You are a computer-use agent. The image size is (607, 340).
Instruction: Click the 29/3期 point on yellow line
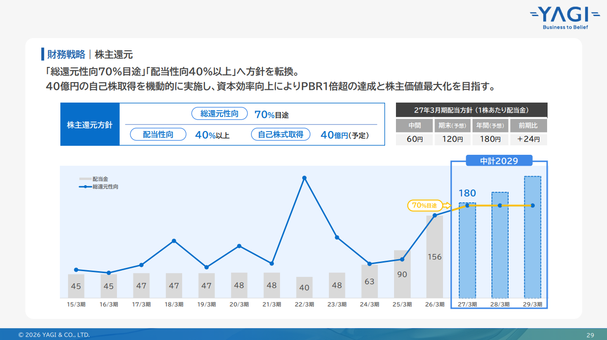coord(532,206)
